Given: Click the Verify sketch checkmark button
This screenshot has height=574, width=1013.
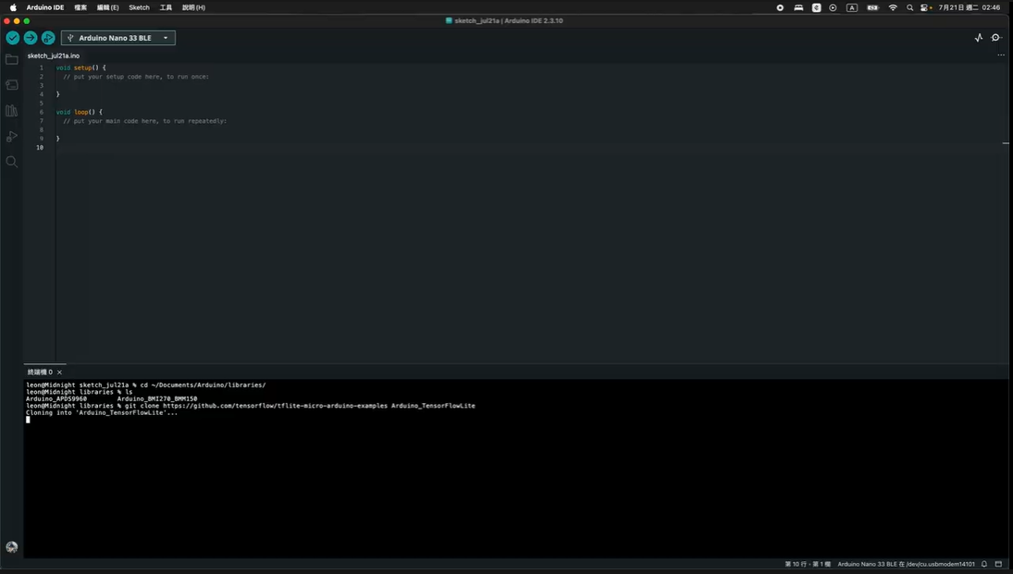Looking at the screenshot, I should (12, 38).
